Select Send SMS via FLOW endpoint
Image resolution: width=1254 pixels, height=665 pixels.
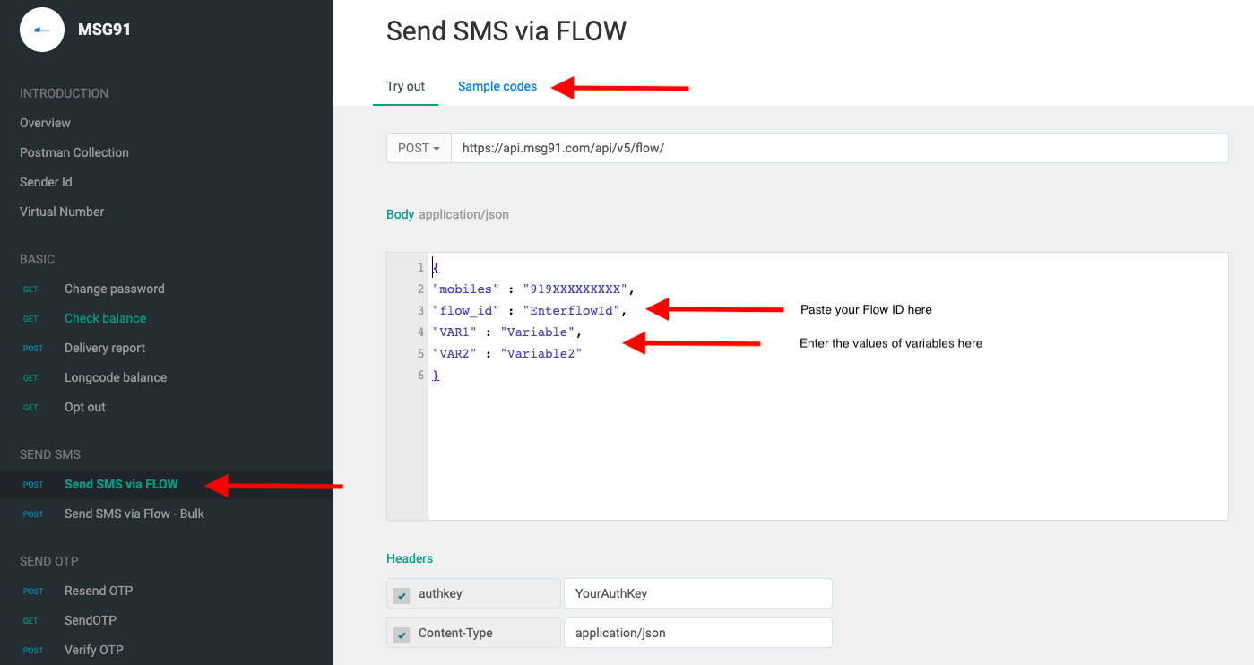[x=121, y=484]
